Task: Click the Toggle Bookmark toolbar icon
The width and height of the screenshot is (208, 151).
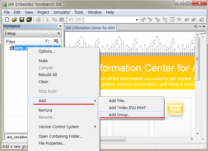Action: (179, 20)
